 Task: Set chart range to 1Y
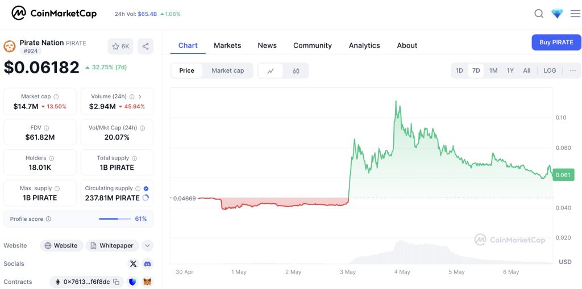[x=510, y=70]
